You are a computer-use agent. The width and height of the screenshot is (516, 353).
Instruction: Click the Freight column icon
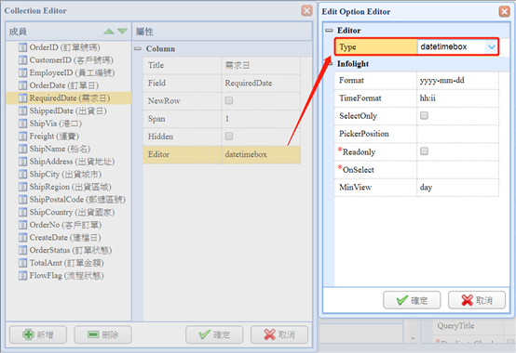coord(22,137)
